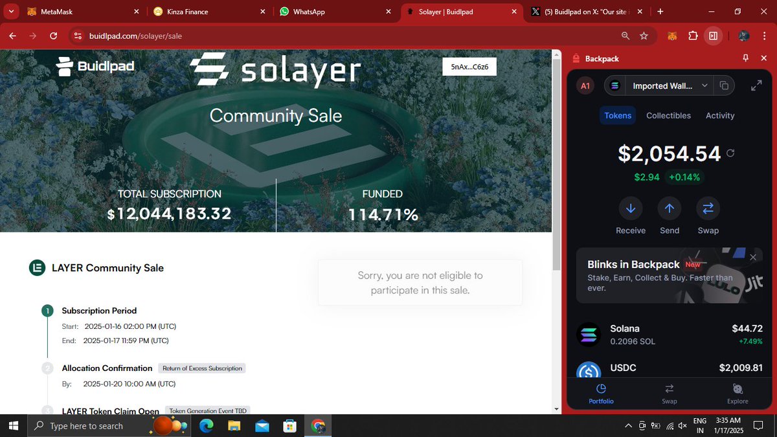777x437 pixels.
Task: Switch to the Buidlpad on X tab
Action: [587, 12]
